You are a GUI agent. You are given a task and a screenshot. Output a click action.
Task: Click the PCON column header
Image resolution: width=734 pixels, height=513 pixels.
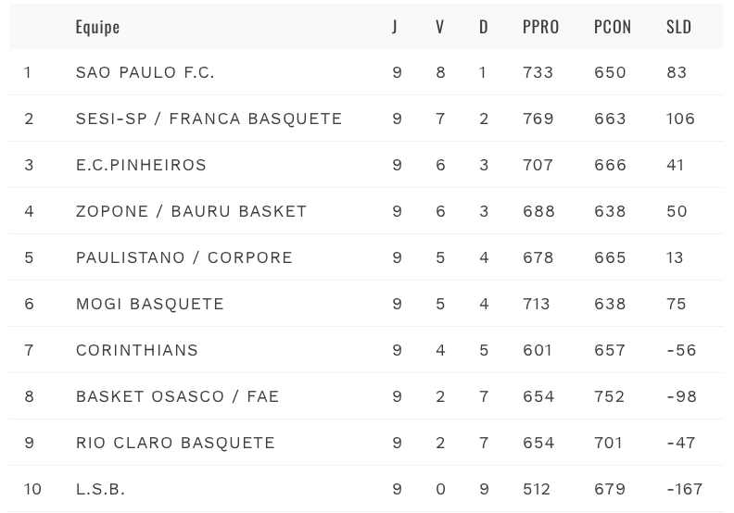tap(613, 27)
